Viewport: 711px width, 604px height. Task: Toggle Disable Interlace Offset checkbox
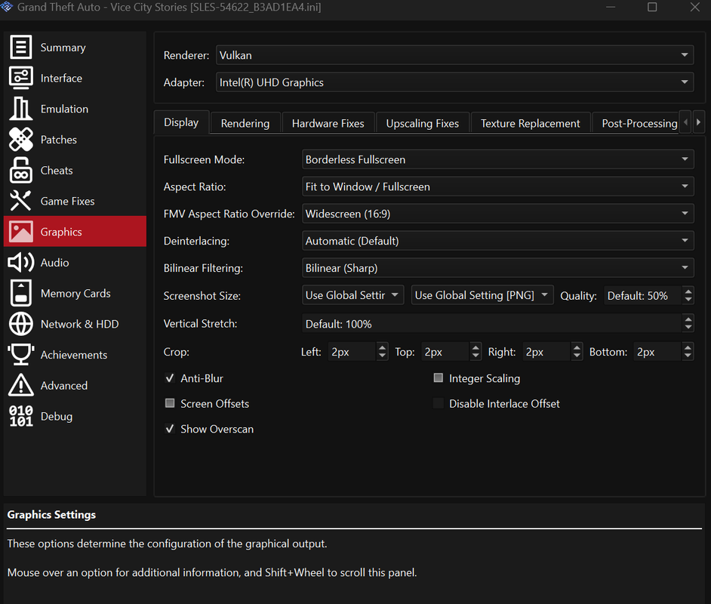pos(439,404)
